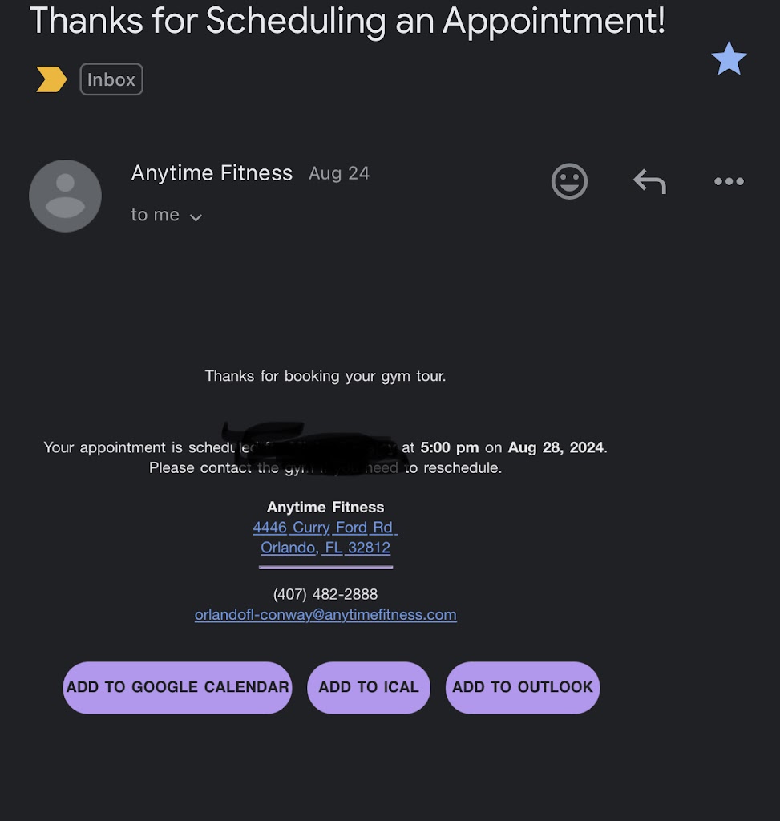The image size is (780, 821).
Task: Email orlandofl-conway@anytimefitness.com
Action: click(325, 615)
